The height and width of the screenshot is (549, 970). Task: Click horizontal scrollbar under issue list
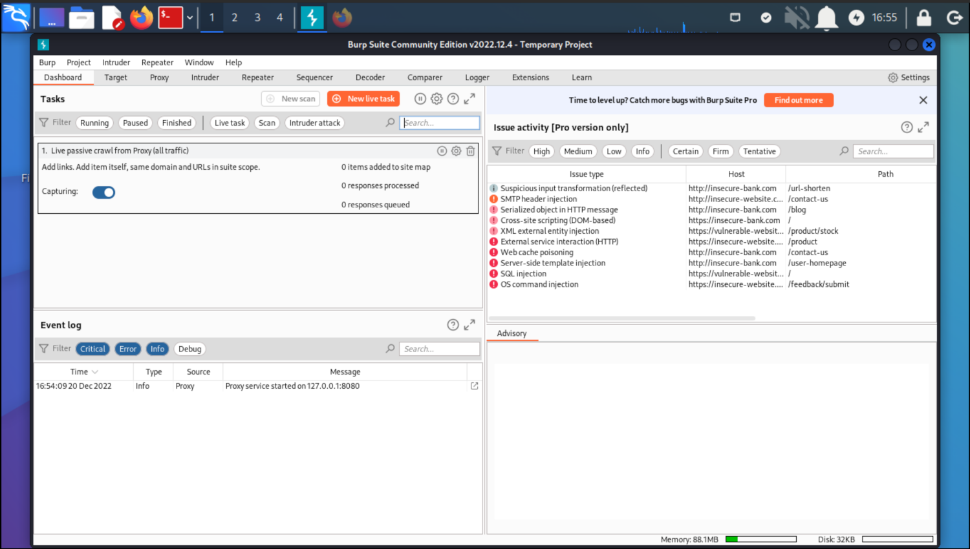point(622,318)
